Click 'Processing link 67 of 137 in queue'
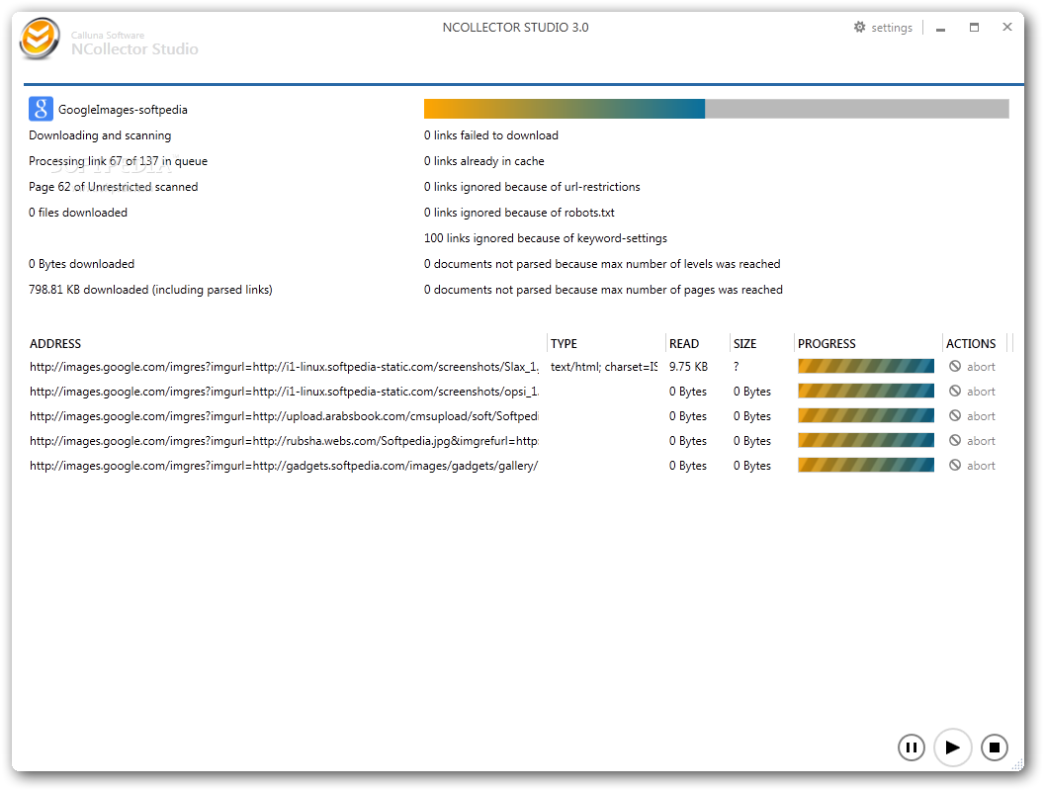 (118, 161)
